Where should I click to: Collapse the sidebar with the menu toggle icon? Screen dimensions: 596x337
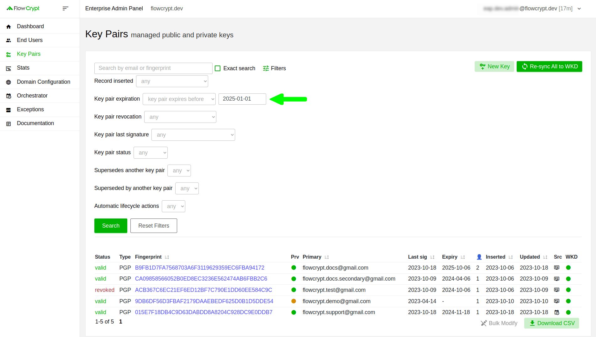click(x=65, y=8)
